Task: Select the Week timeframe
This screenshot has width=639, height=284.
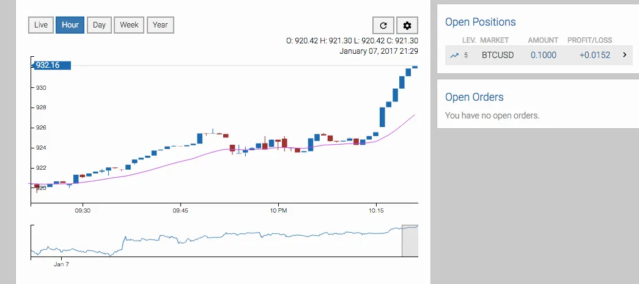Action: tap(129, 25)
